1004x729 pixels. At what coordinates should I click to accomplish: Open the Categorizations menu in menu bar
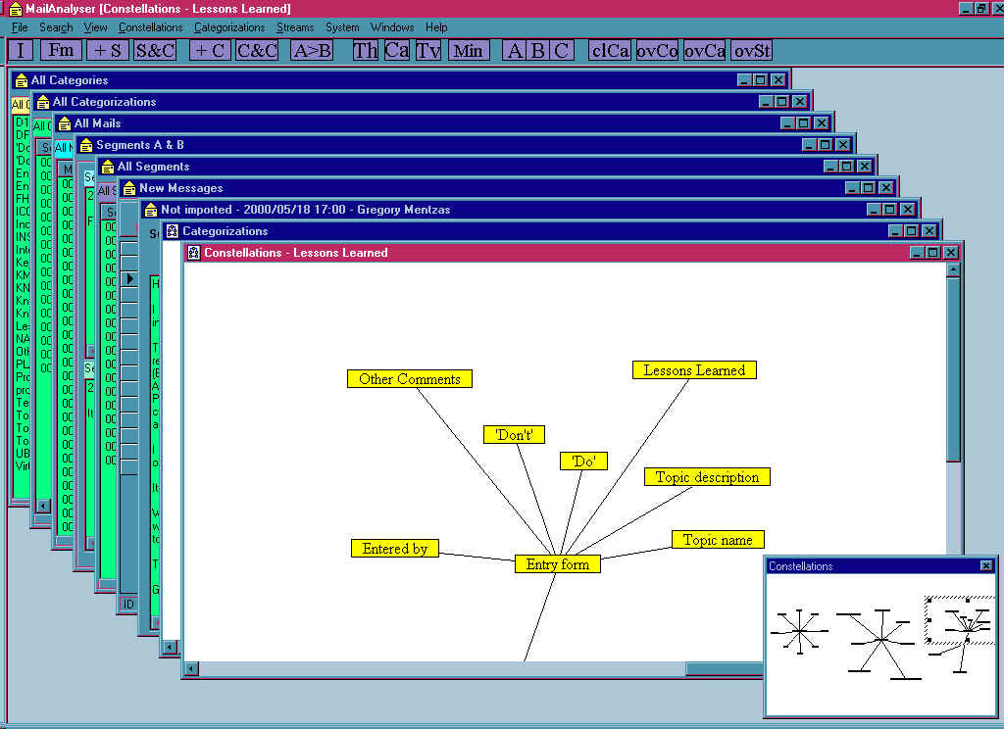coord(229,27)
